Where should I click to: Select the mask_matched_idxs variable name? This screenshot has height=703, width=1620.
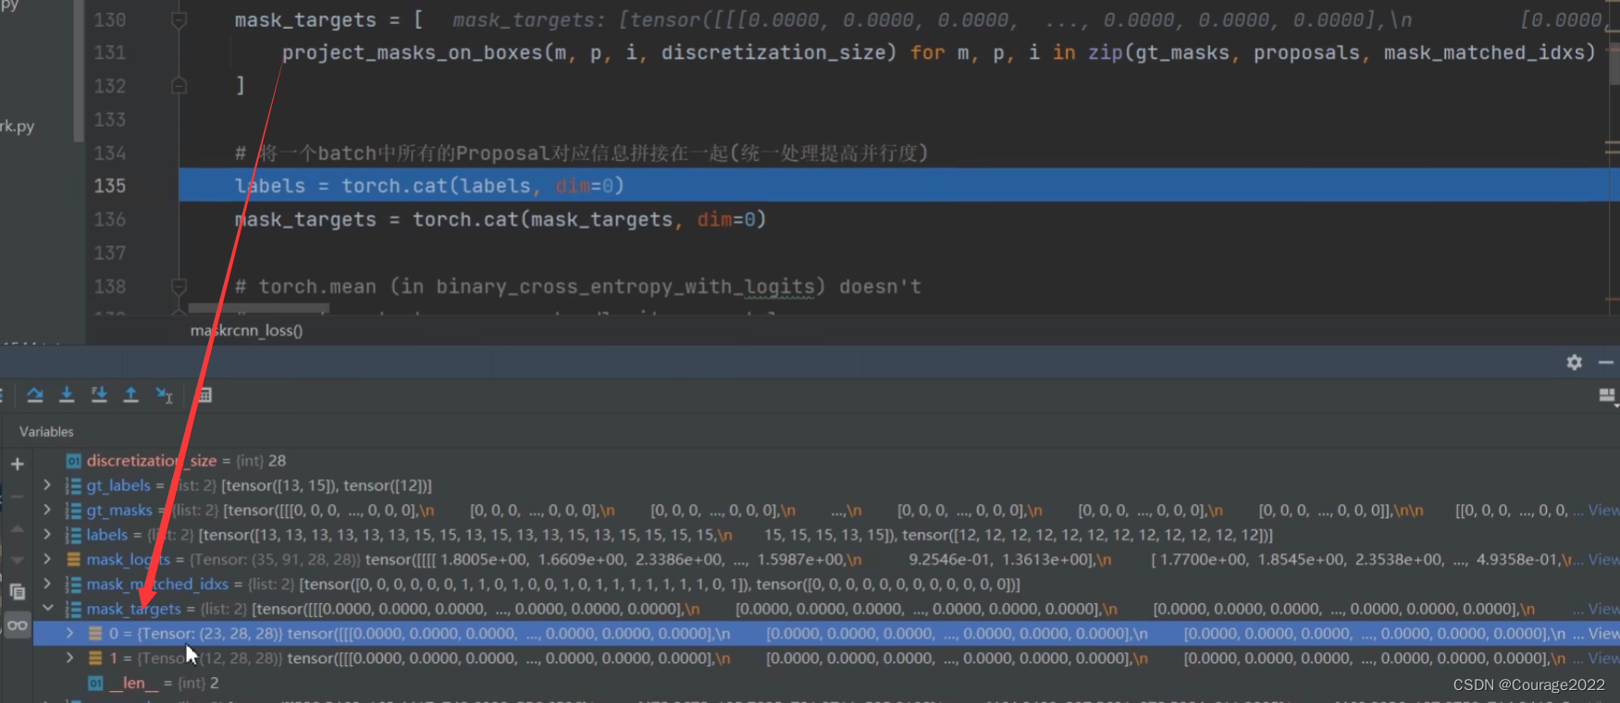coord(157,584)
